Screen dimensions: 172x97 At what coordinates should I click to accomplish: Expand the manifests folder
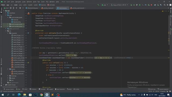[6, 13]
